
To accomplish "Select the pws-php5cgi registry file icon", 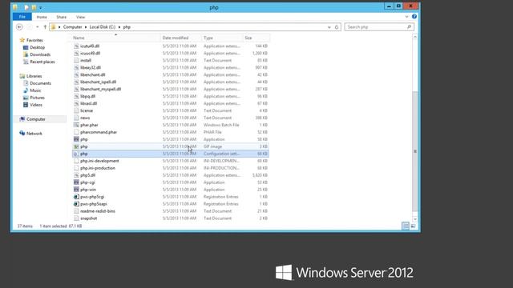I will coord(76,197).
